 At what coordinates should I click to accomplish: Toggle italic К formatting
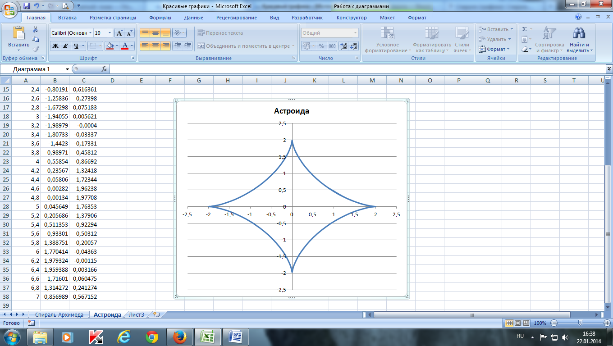click(x=65, y=46)
